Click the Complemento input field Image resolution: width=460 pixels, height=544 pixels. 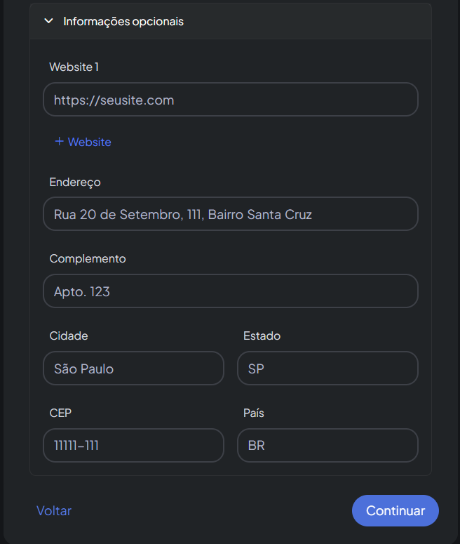[230, 291]
